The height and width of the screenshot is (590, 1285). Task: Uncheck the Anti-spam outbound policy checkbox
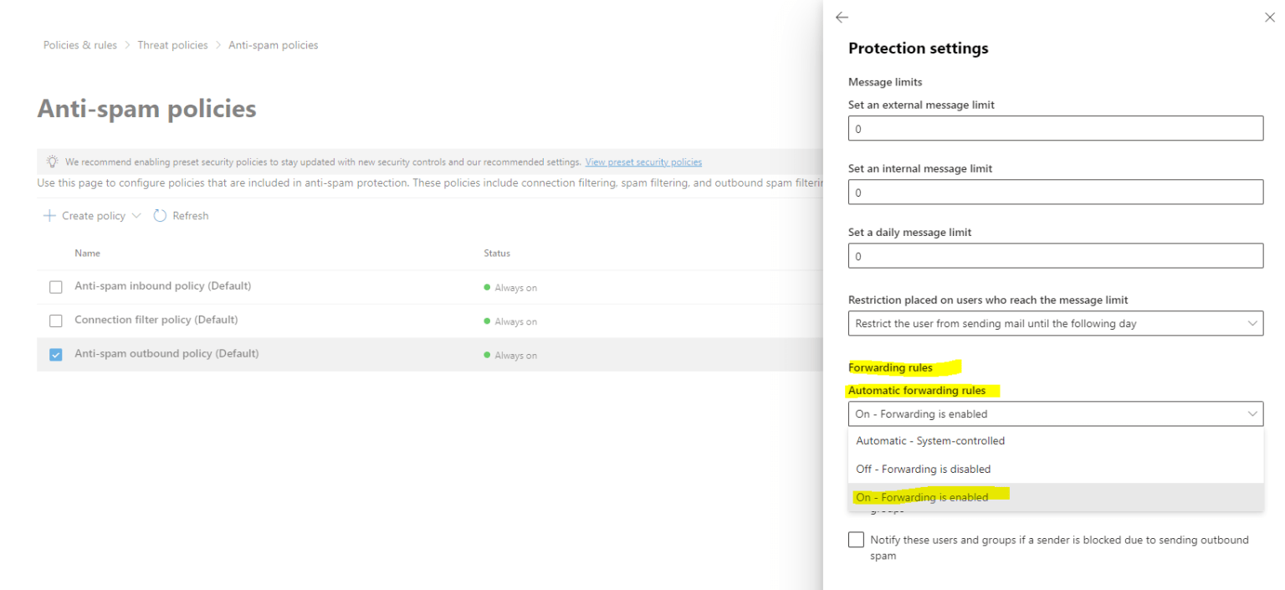point(55,353)
